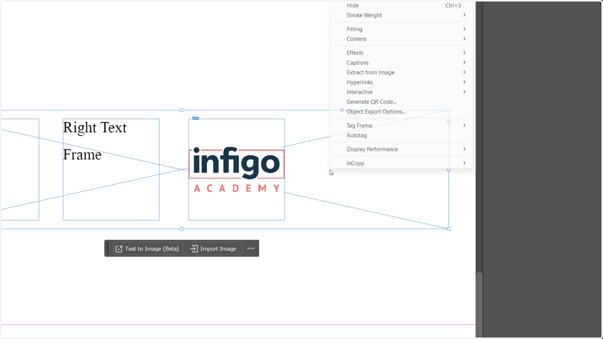Click the Text to Image (Beta) button
The width and height of the screenshot is (603, 339).
pos(148,249)
